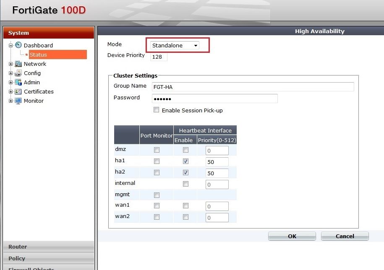
Task: Expand the Monitor tree node
Action: (x=10, y=101)
